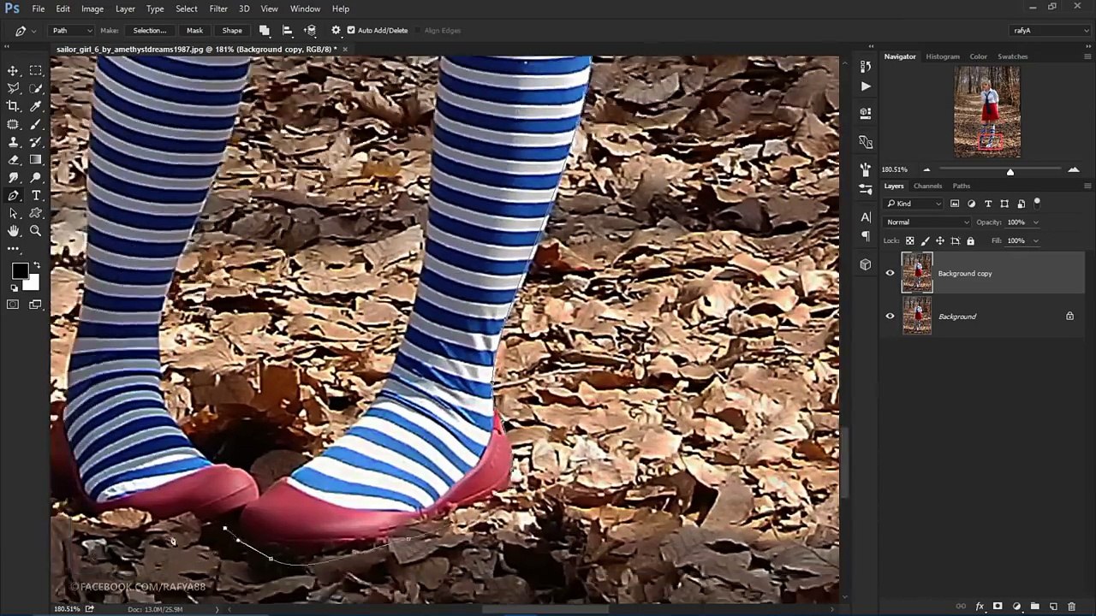Screen dimensions: 1096x616
Task: Change screen mode icon
Action: 36,305
